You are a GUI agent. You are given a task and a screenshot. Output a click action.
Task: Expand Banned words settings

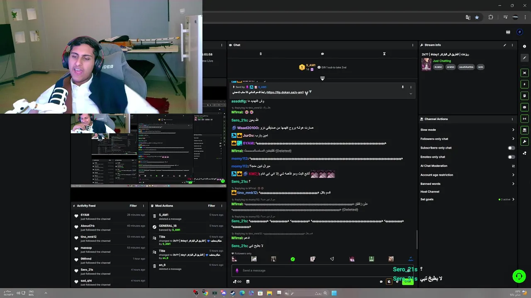(513, 184)
